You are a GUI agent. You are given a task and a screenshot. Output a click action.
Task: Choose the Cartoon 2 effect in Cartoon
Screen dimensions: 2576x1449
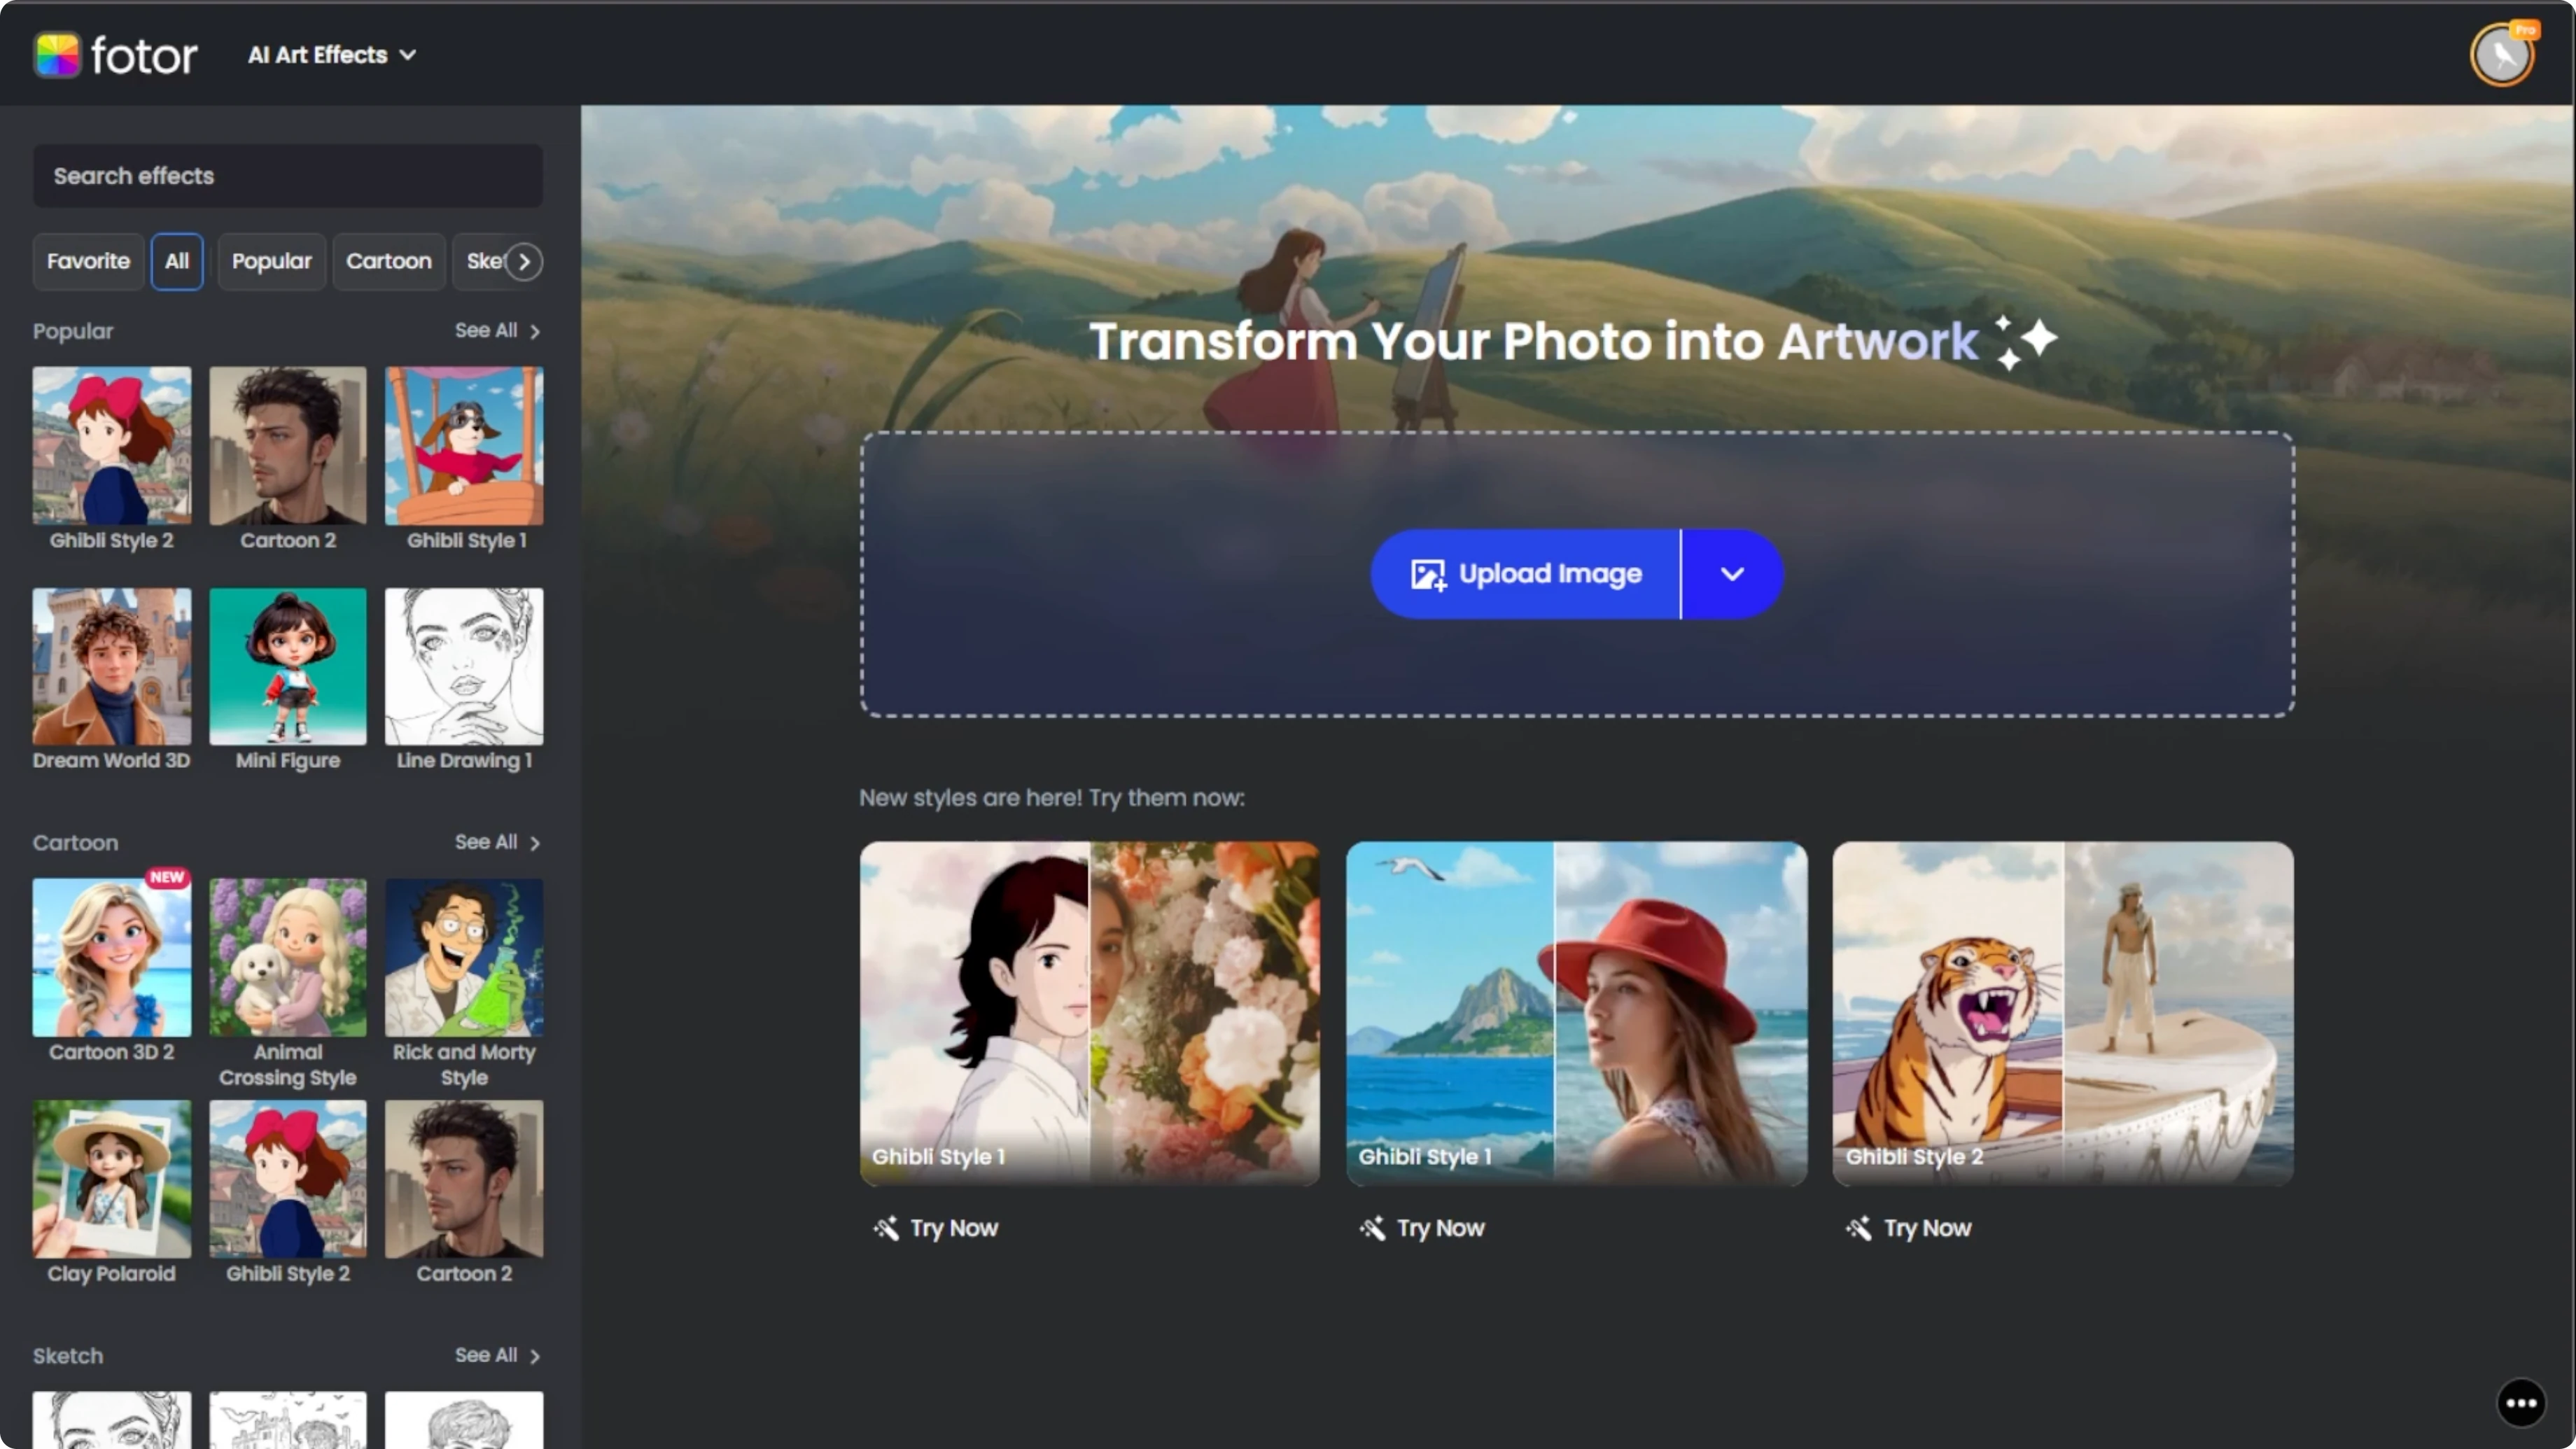(465, 1193)
